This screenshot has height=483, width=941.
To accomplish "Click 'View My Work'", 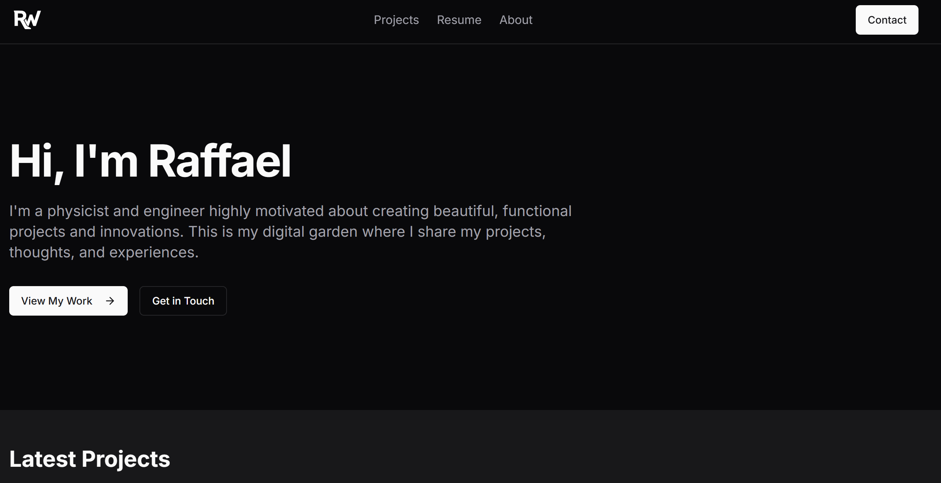I will point(68,301).
